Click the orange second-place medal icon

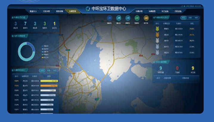(x=157, y=35)
